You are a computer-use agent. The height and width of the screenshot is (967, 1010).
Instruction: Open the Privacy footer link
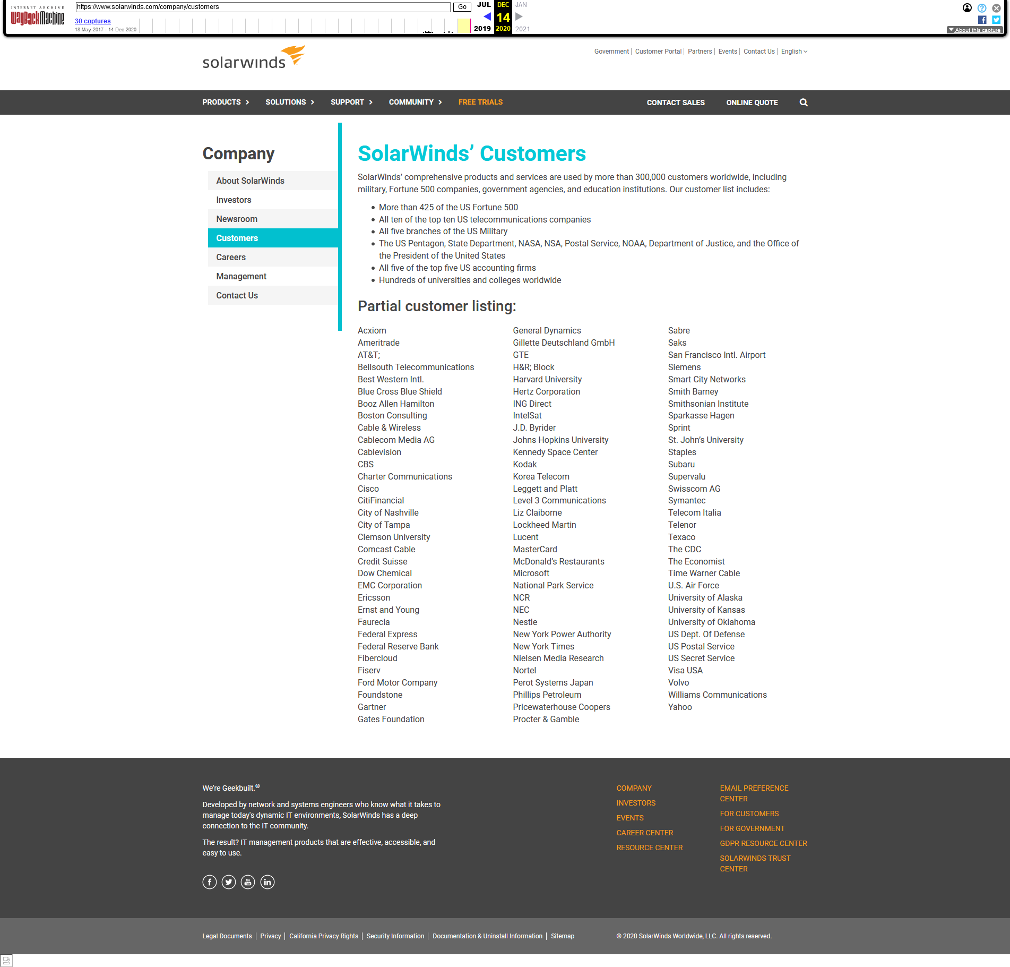click(270, 936)
